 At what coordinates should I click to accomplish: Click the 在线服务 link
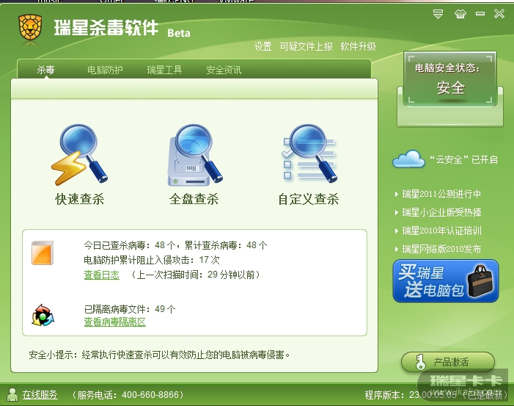tap(40, 394)
